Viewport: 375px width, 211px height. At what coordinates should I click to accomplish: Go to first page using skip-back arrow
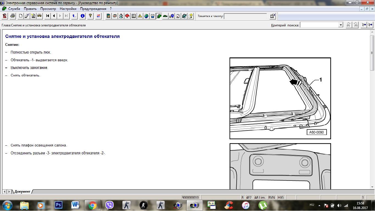click(48, 16)
